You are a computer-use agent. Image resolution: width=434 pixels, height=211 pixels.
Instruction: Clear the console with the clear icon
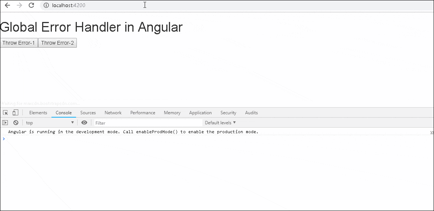16,123
